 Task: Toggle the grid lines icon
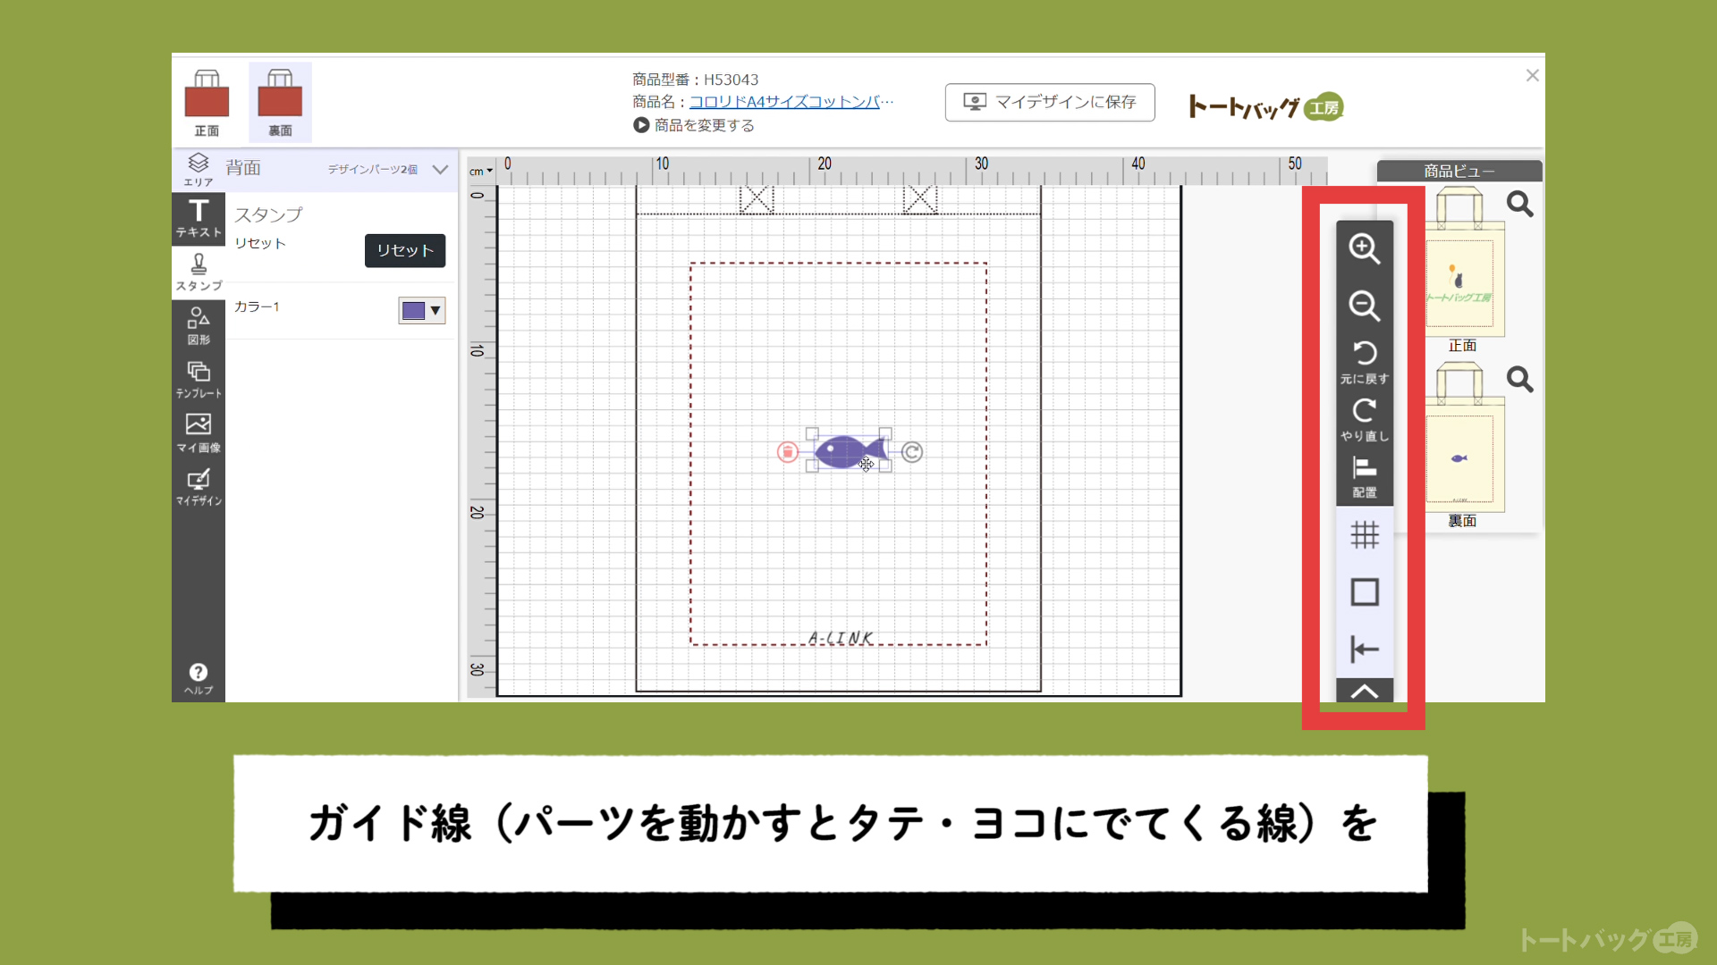point(1365,535)
